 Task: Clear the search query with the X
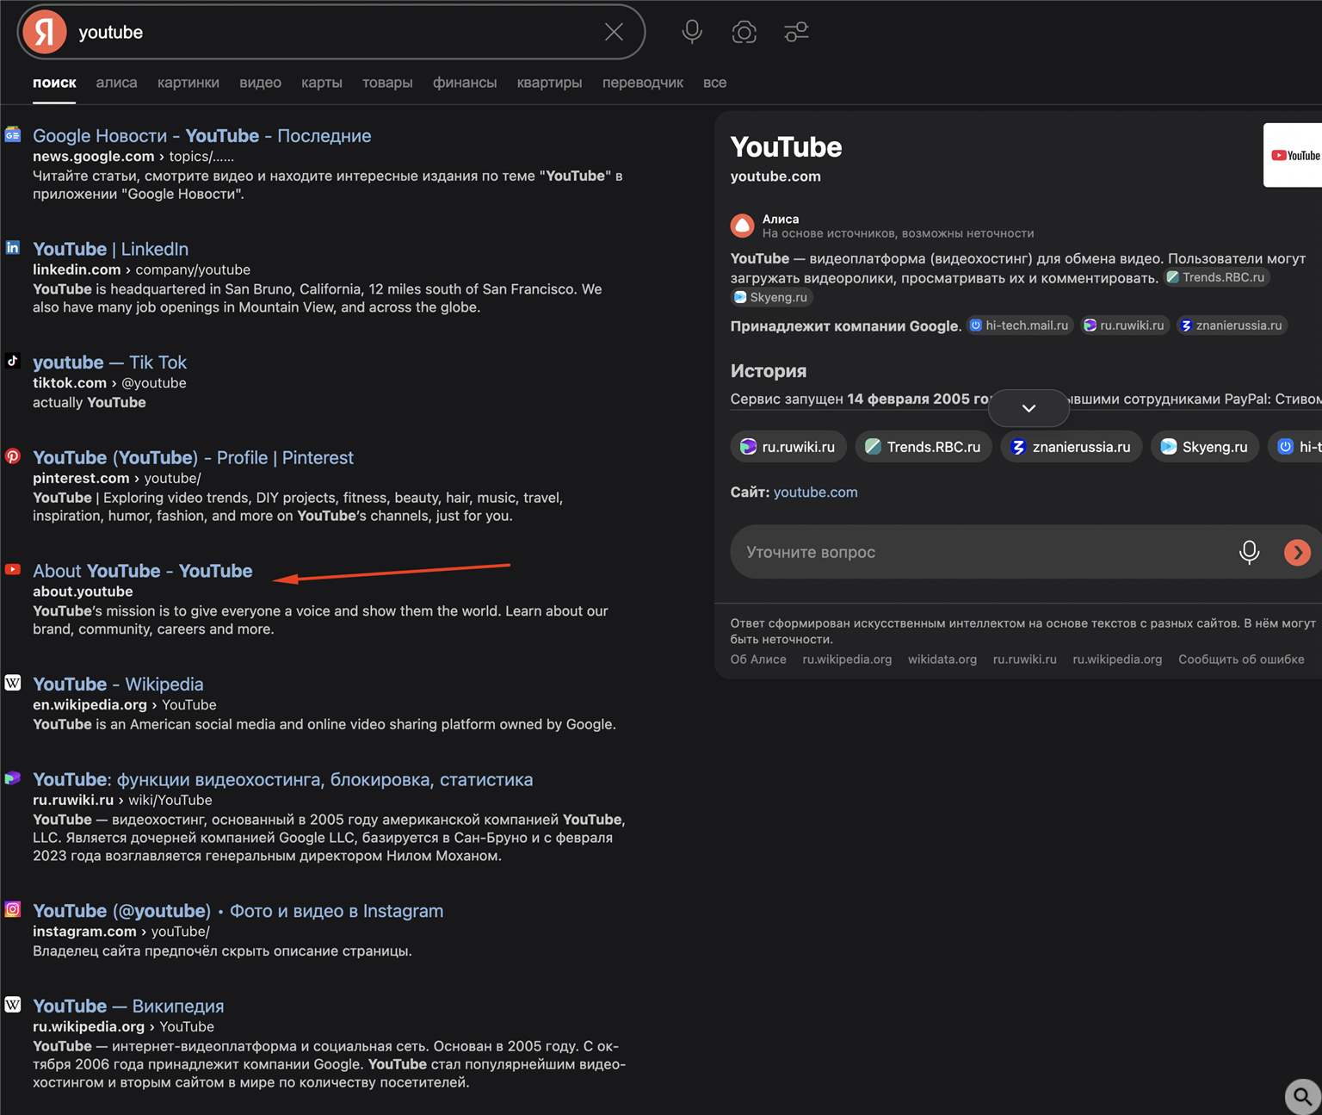click(614, 33)
